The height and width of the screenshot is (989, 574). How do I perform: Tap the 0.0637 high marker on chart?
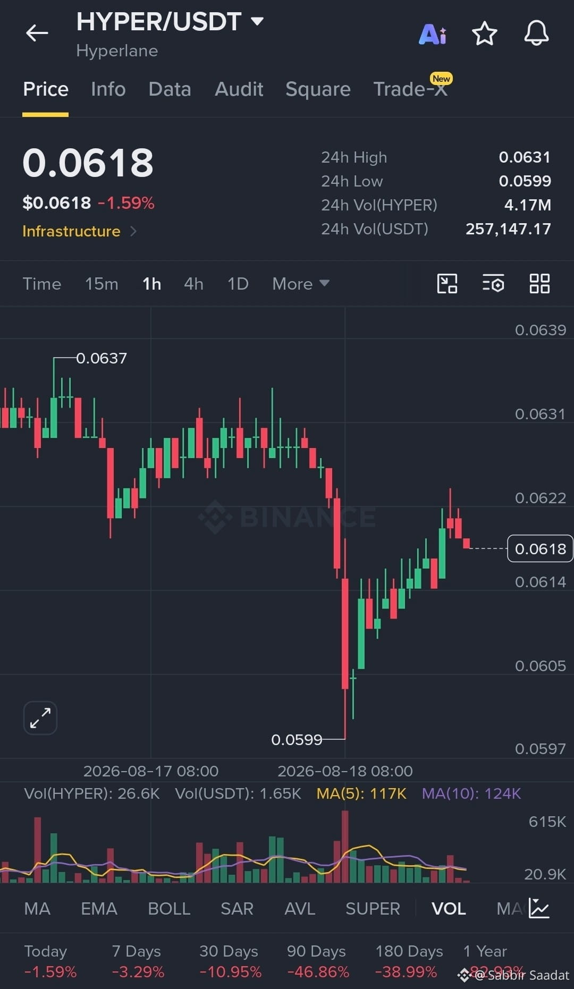pos(101,358)
